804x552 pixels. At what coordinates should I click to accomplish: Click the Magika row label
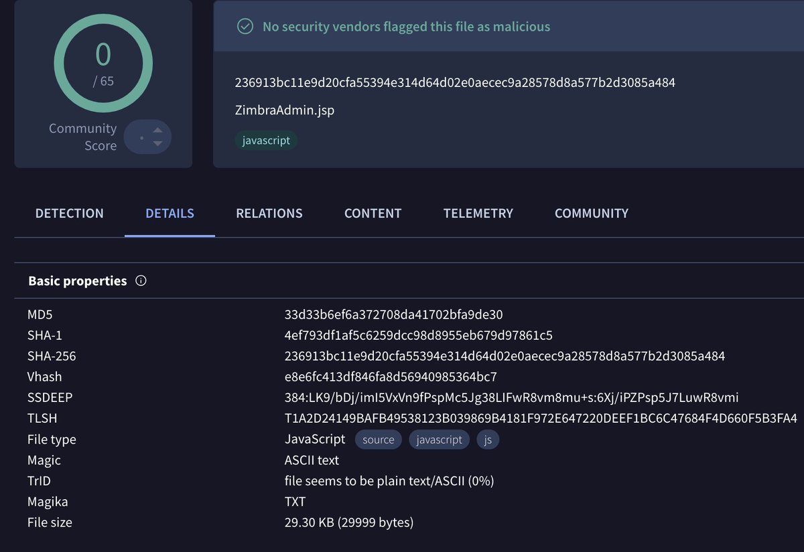pyautogui.click(x=48, y=502)
